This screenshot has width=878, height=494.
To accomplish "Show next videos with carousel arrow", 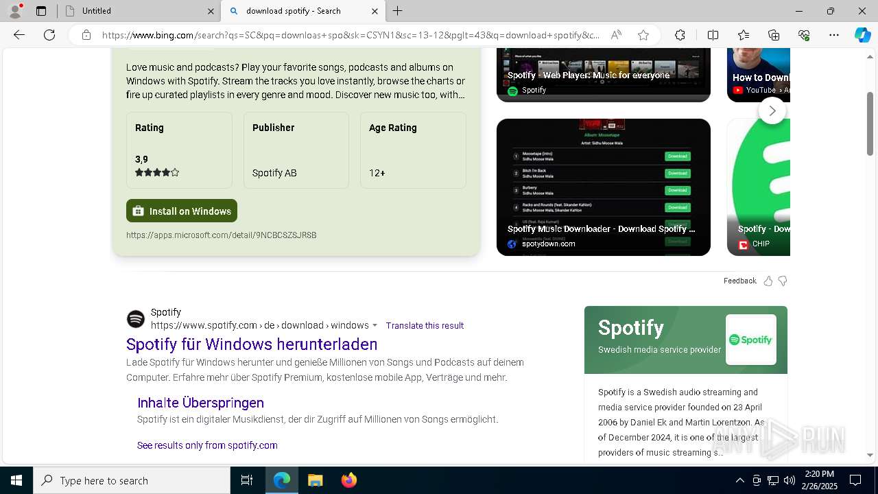I will 772,110.
